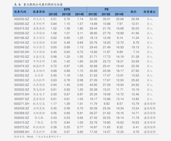Select stock code 600100.SH
Screen dimensions: 171x141
pos(22,52)
